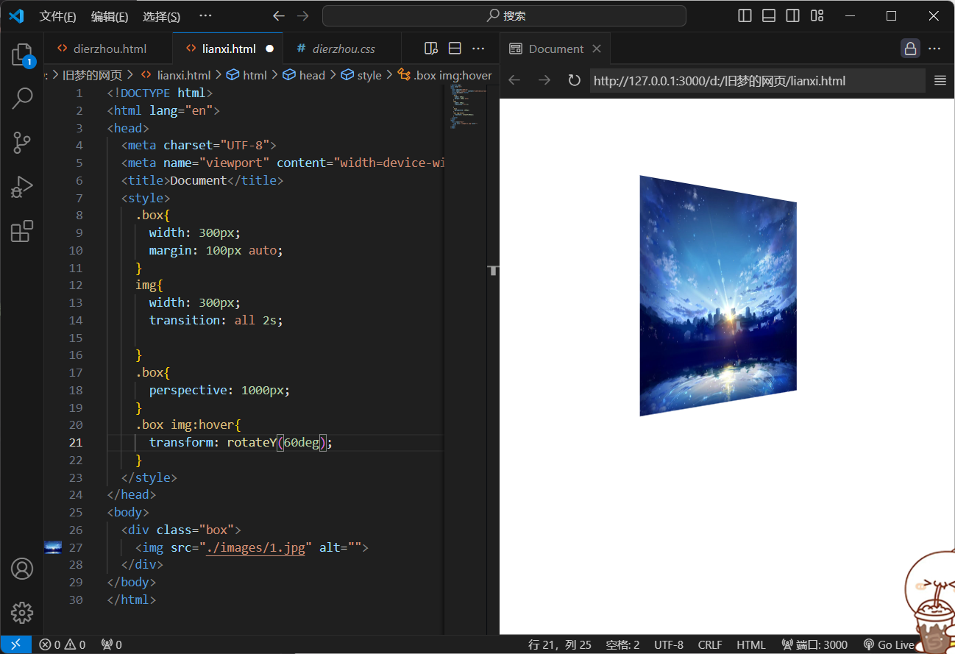955x654 pixels.
Task: Start Go Live server
Action: pyautogui.click(x=888, y=644)
